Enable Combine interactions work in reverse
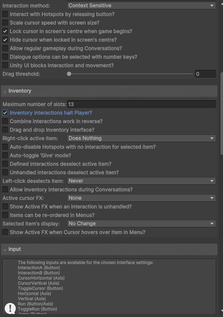The image size is (223, 317). click(x=5, y=121)
